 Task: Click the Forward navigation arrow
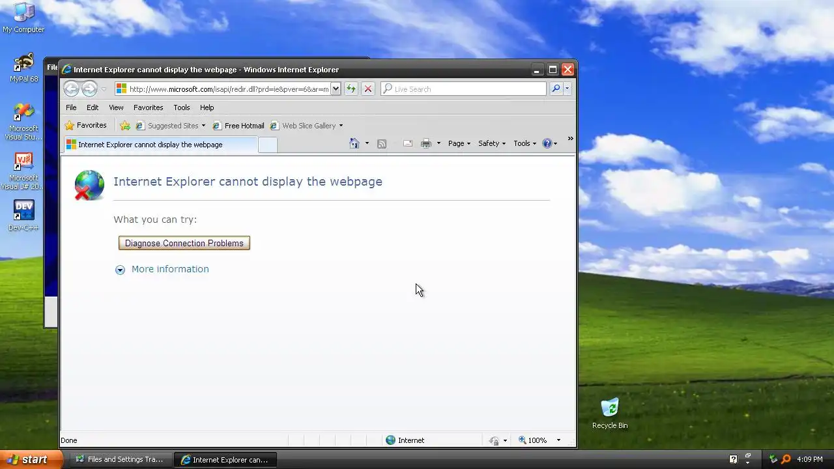(x=89, y=89)
